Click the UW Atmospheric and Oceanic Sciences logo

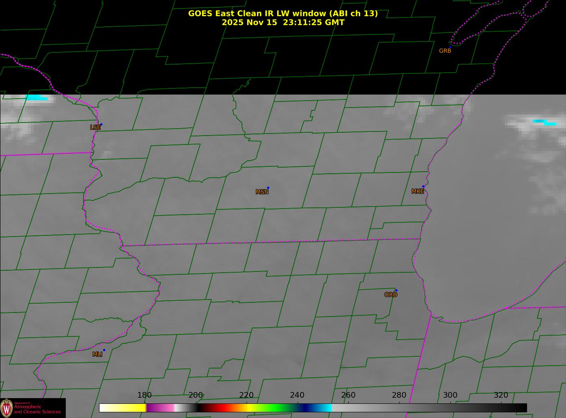coord(32,408)
